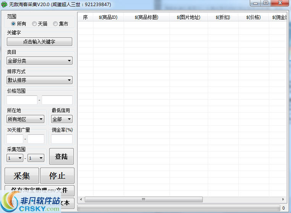
Task: Click the 30天推广量 maximum field
Action: pos(36,139)
